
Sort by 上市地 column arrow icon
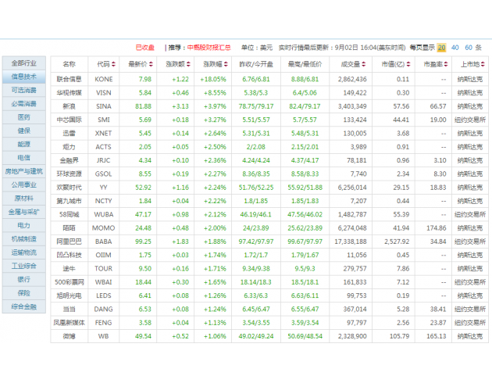(483, 64)
